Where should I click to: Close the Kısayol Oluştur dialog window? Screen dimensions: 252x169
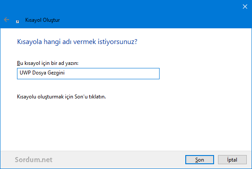click(245, 7)
